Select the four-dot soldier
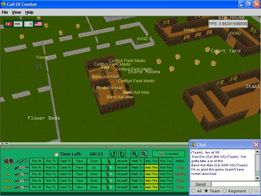Screen dimensions: 261x196 coord(8,187)
